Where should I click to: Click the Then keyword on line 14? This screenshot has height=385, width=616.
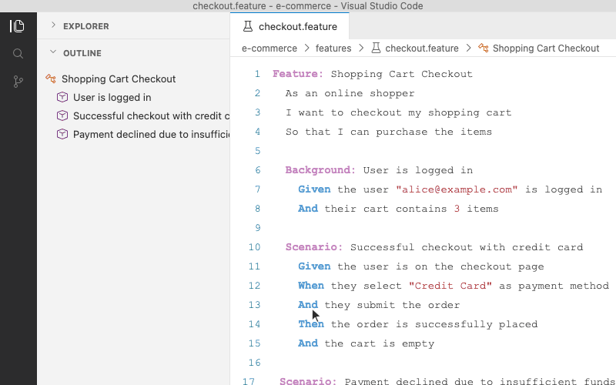click(311, 324)
